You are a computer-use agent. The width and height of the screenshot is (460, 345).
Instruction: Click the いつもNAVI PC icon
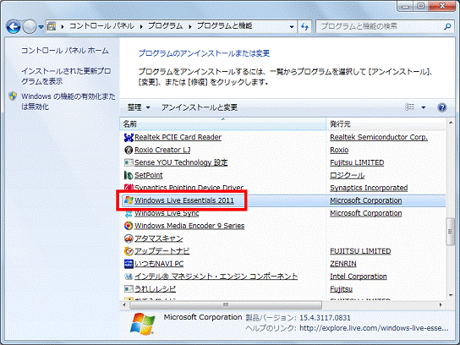[x=129, y=264]
